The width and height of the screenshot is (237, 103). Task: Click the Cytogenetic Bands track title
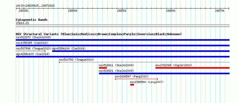click(32, 20)
